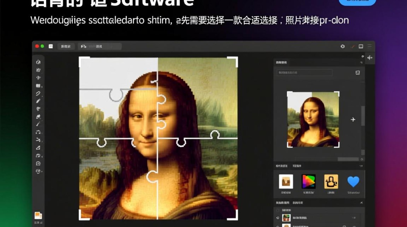Click the plus icon beside the preview thumbnail

coord(353,120)
